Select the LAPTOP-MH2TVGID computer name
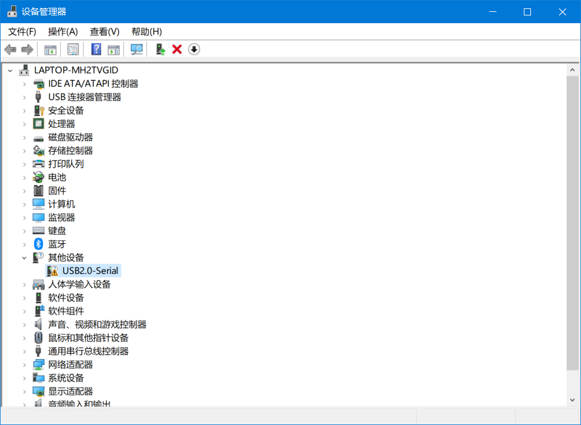The width and height of the screenshot is (581, 425). [x=76, y=70]
